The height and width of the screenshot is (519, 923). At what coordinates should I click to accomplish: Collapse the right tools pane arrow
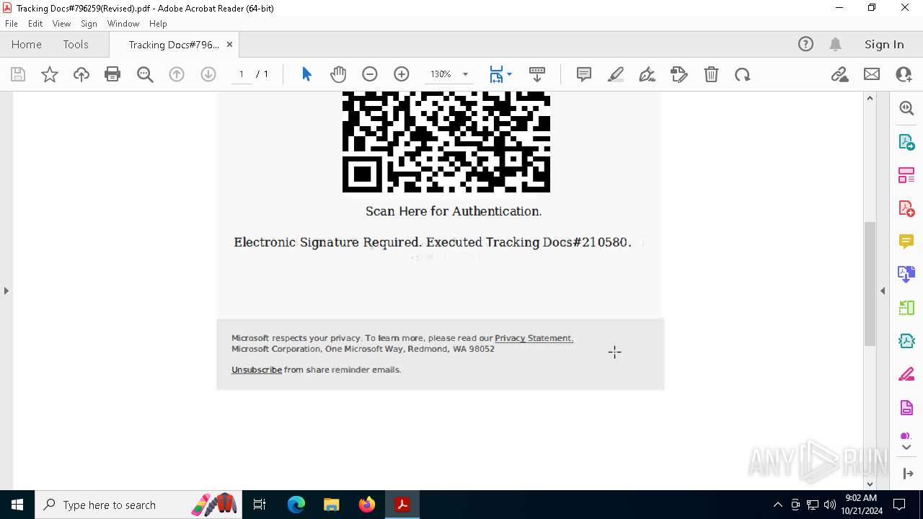(x=883, y=290)
